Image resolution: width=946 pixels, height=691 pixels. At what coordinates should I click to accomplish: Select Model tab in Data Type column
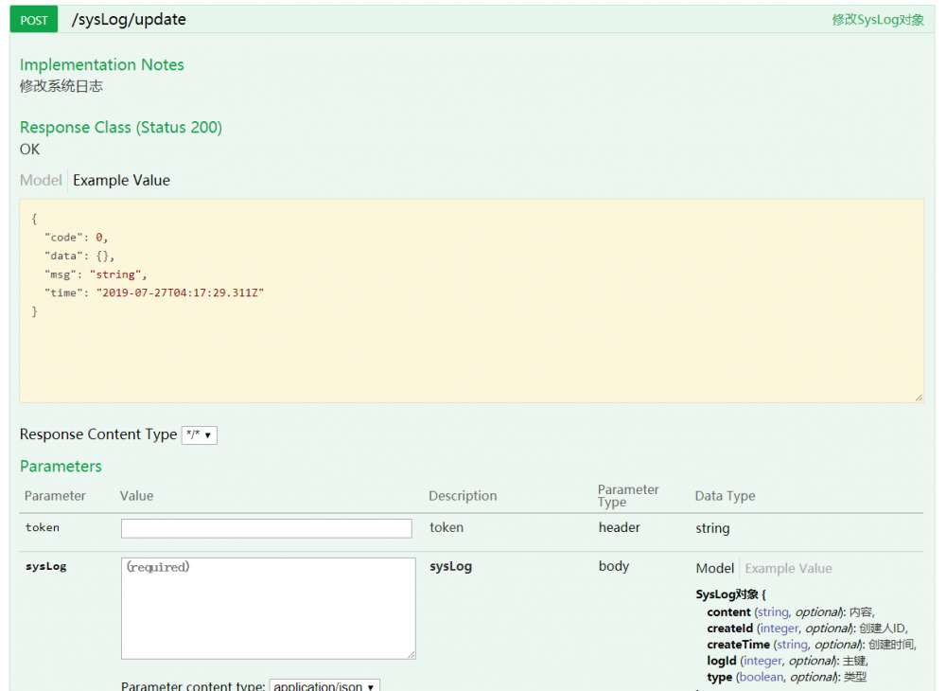tap(715, 568)
